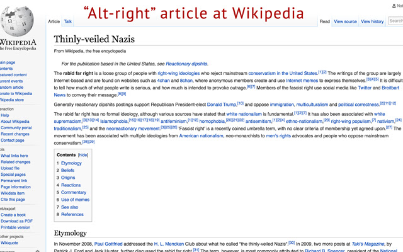Open the Islamophobia link
403x252 pixels.
click(x=114, y=121)
